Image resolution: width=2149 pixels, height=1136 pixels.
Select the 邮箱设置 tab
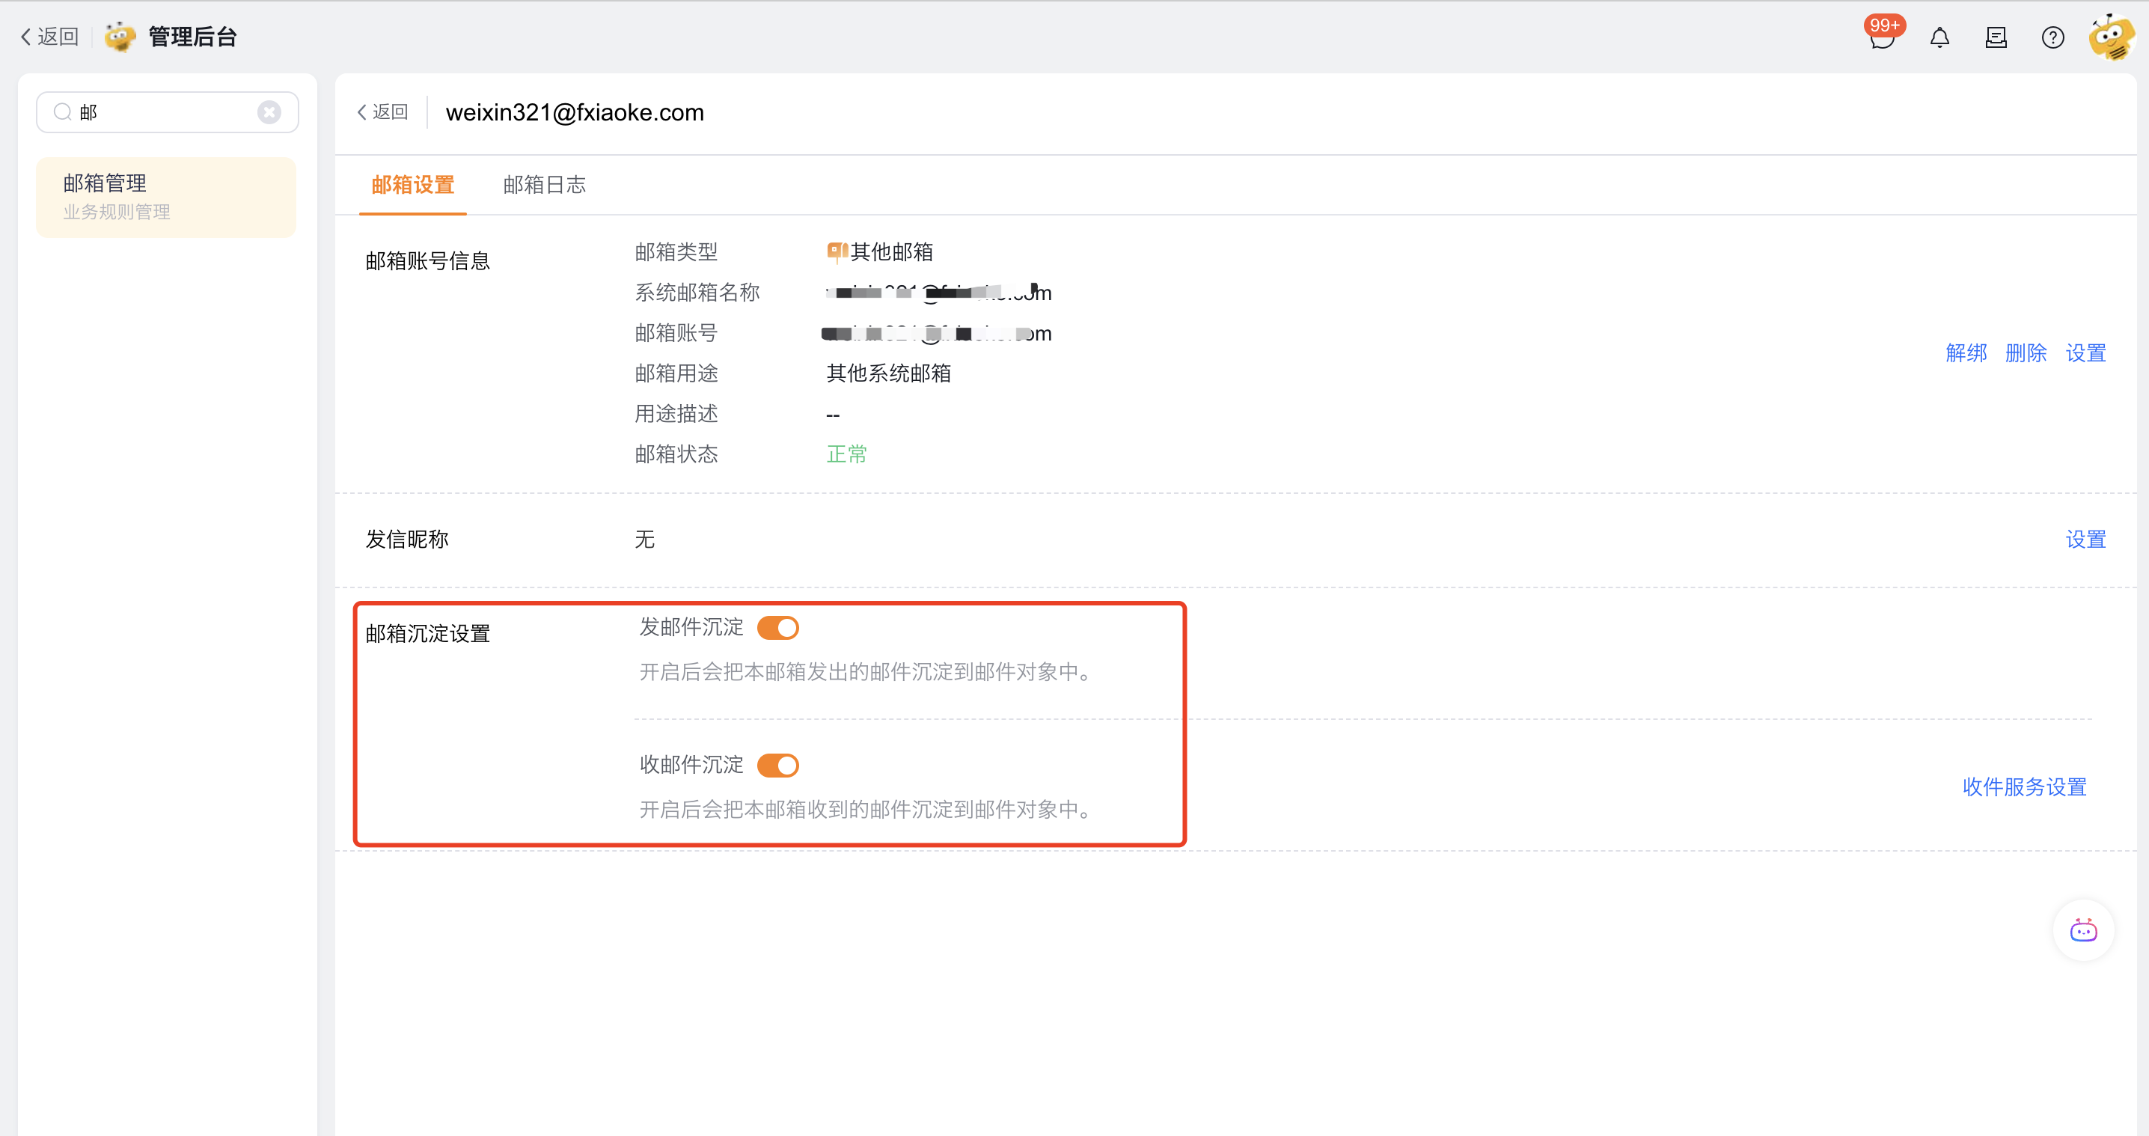pos(412,184)
